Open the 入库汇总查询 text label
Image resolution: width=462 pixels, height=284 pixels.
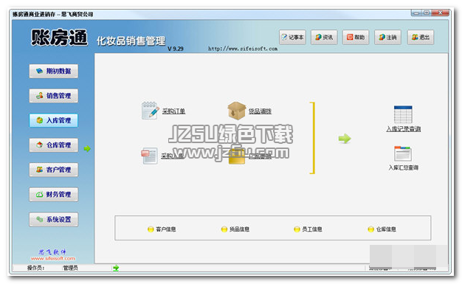pos(404,167)
